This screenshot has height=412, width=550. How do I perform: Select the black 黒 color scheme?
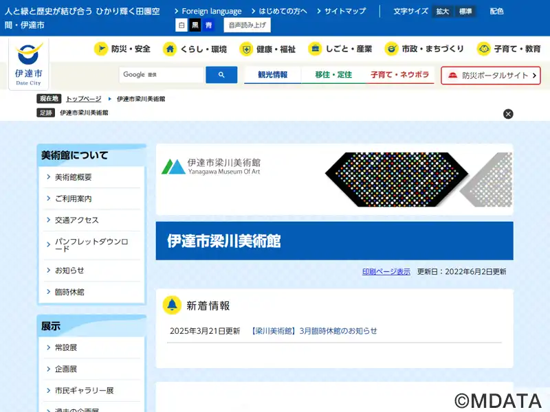pos(195,25)
